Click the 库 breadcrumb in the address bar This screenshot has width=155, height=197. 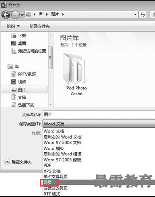41,14
